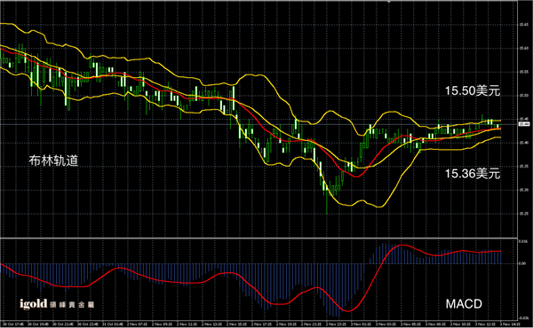533x328 pixels.
Task: Click the 布林轨道 annotation text
Action: pyautogui.click(x=53, y=160)
